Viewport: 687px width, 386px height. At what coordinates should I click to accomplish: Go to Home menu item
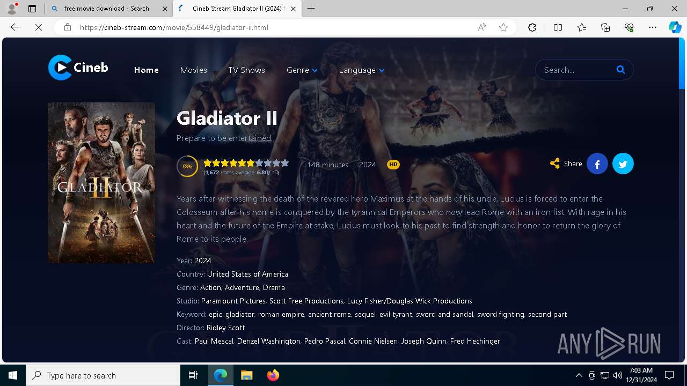click(146, 70)
